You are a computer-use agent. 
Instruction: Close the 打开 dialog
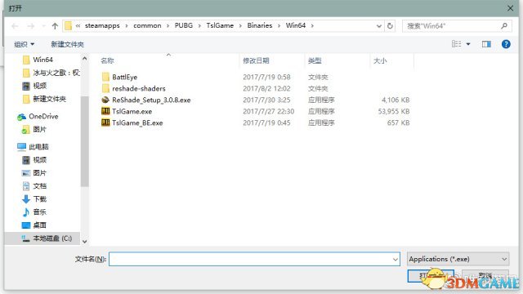click(x=510, y=8)
